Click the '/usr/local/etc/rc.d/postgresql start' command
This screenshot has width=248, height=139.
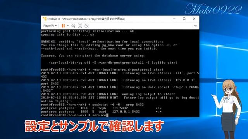127,69
